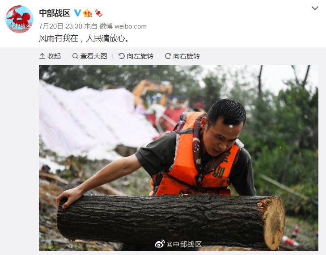Click the blue V verification badge
The image size is (326, 255).
[77, 13]
